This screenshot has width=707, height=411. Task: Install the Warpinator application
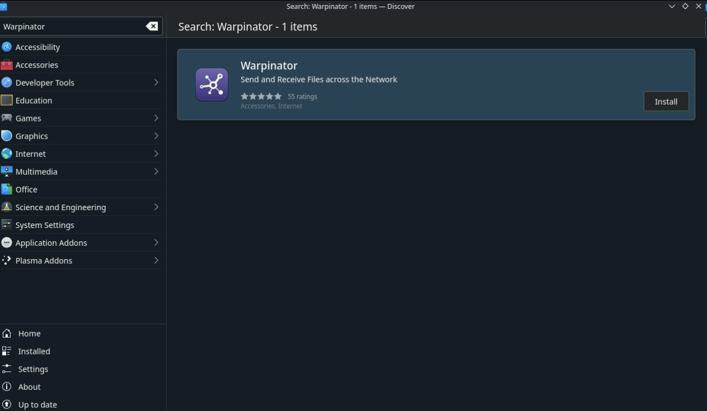point(666,102)
